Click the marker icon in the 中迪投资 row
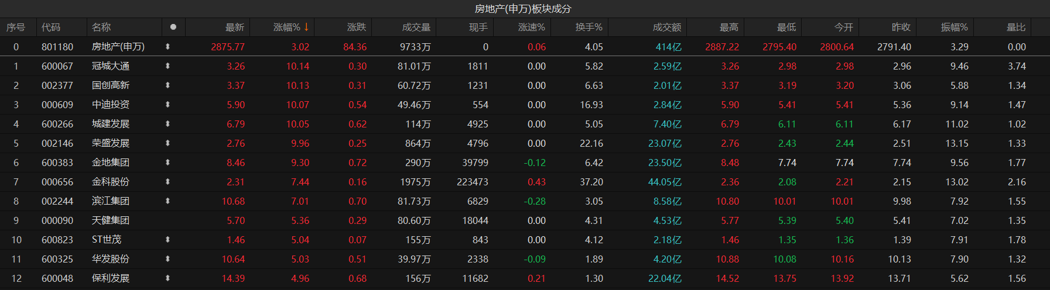 click(x=167, y=105)
